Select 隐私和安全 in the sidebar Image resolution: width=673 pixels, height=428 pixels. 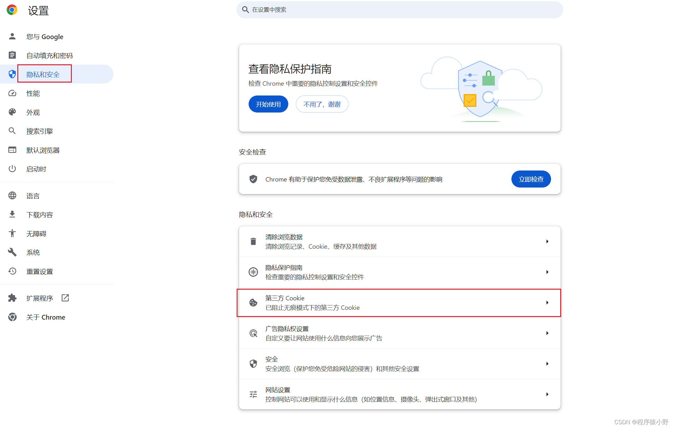[x=43, y=74]
